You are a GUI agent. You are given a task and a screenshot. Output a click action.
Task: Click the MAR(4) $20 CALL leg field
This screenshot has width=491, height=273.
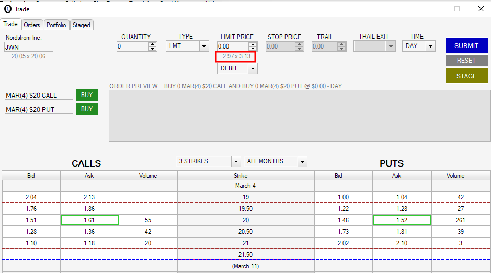pyautogui.click(x=39, y=95)
